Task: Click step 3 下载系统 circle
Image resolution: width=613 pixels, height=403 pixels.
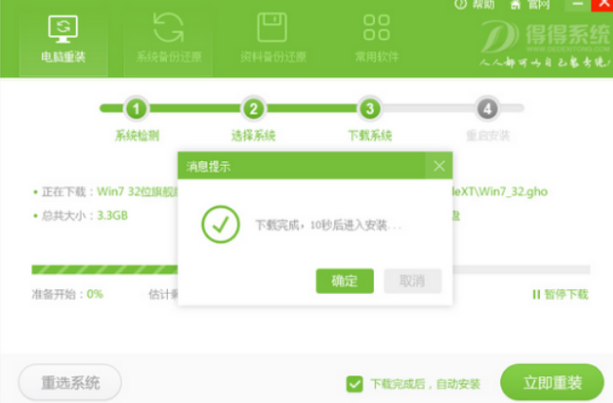Action: (370, 108)
